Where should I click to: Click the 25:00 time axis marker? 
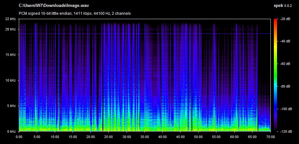pos(109,137)
